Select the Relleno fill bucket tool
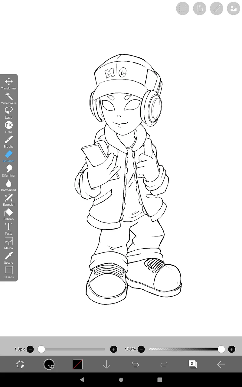Image resolution: width=242 pixels, height=387 pixels. tap(8, 214)
